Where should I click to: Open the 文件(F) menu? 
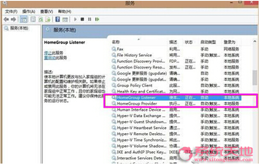tap(11, 12)
